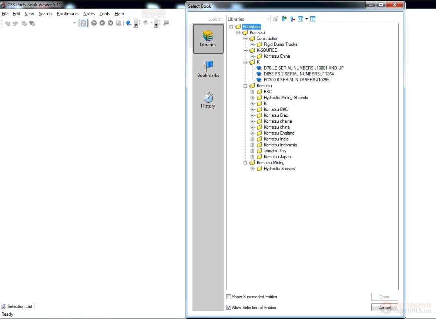Screen dimensions: 436x319
Task: Select the Komatsu BKC folder
Action: 276,109
